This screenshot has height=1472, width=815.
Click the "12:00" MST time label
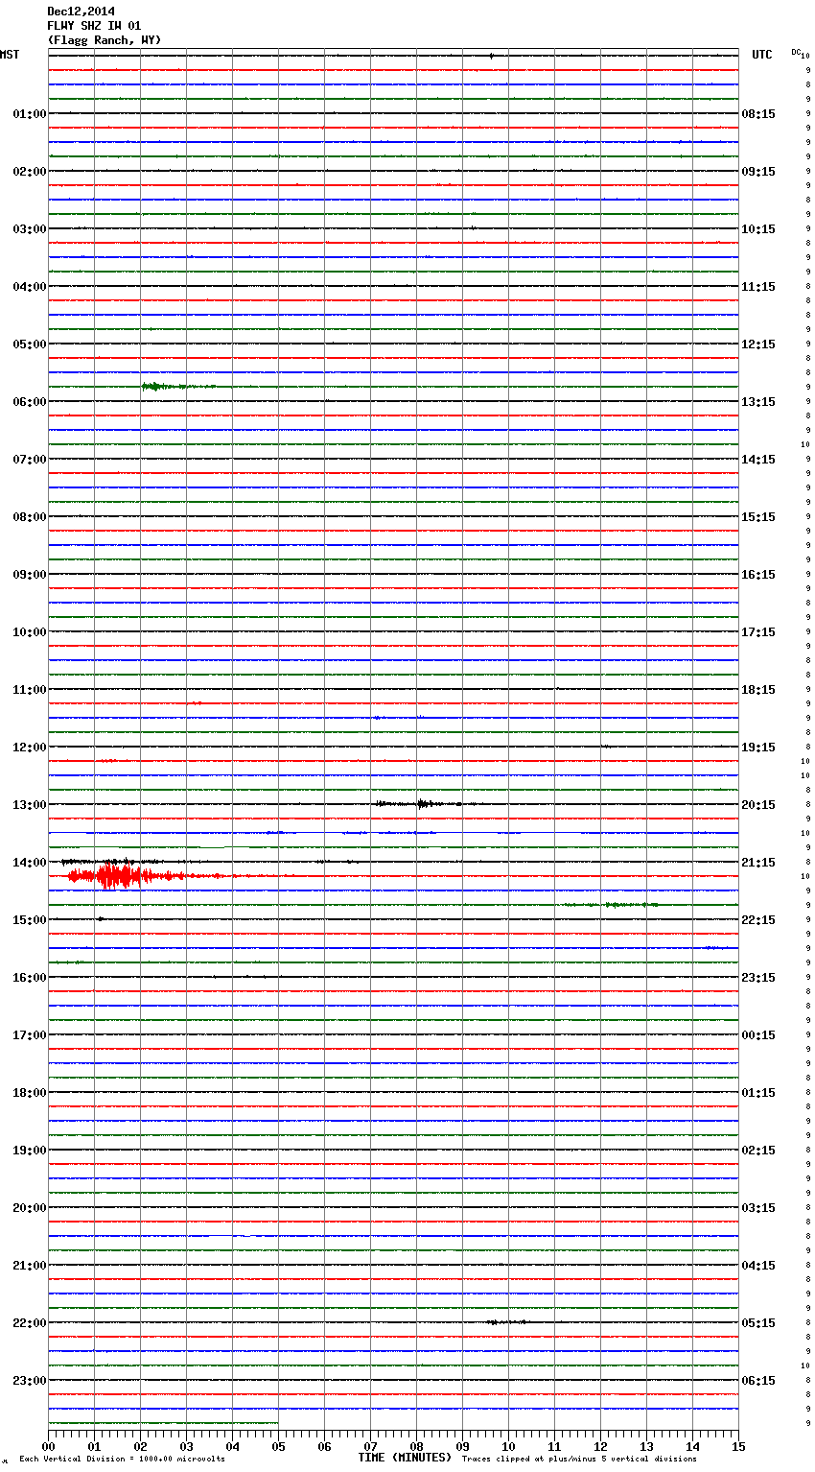point(30,748)
